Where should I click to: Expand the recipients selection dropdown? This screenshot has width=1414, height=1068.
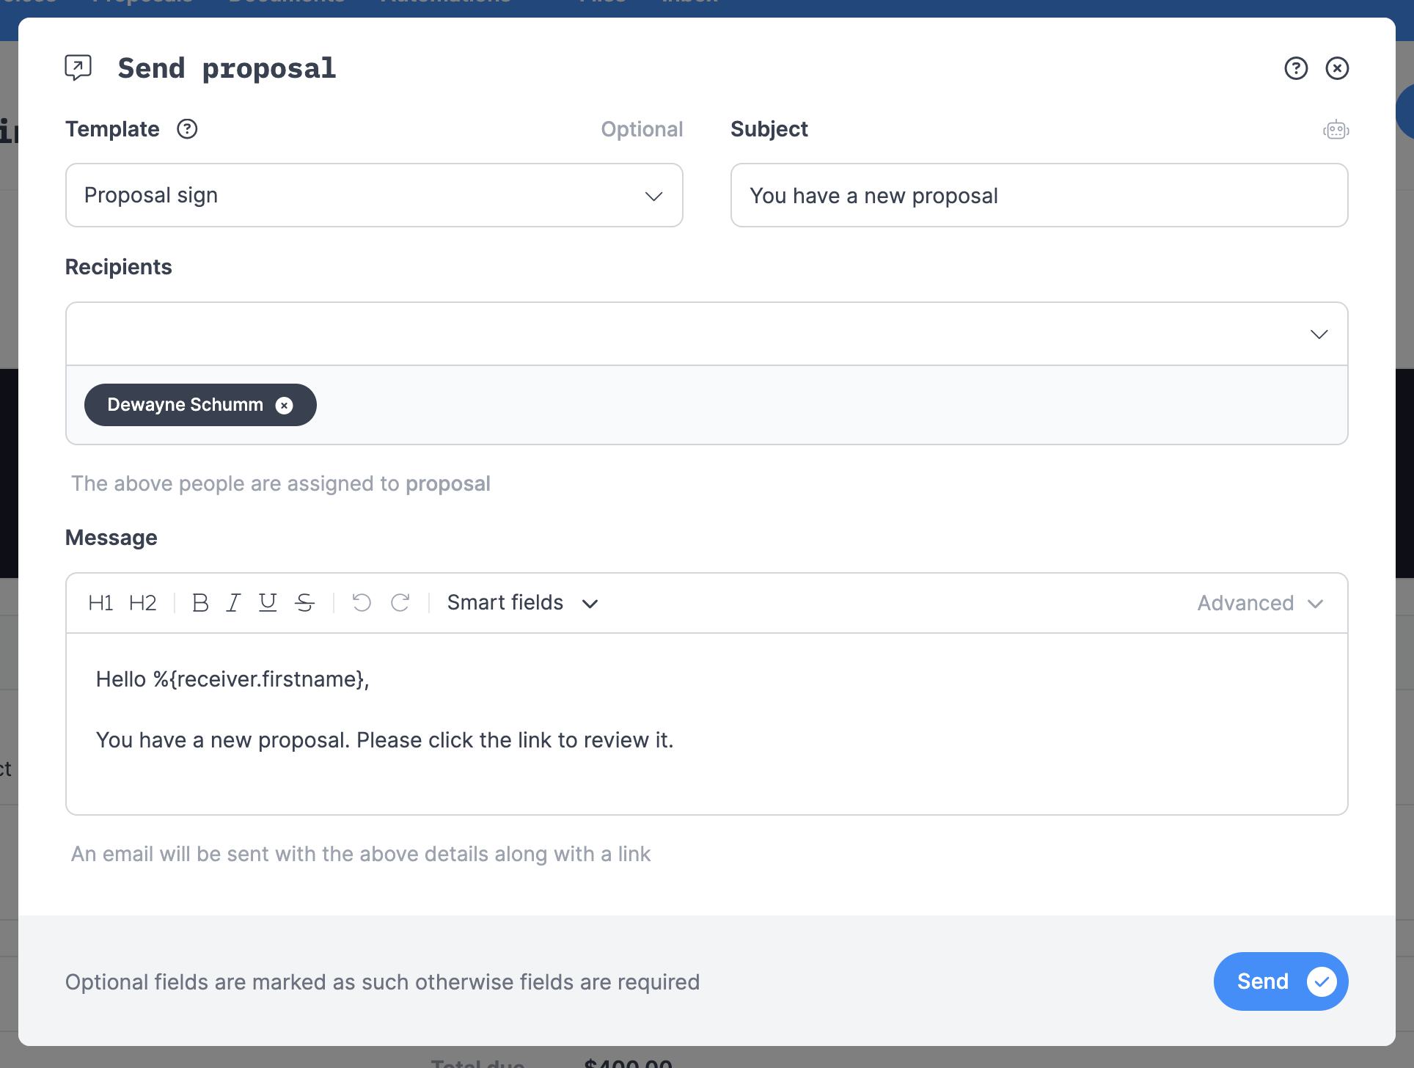click(x=1318, y=334)
